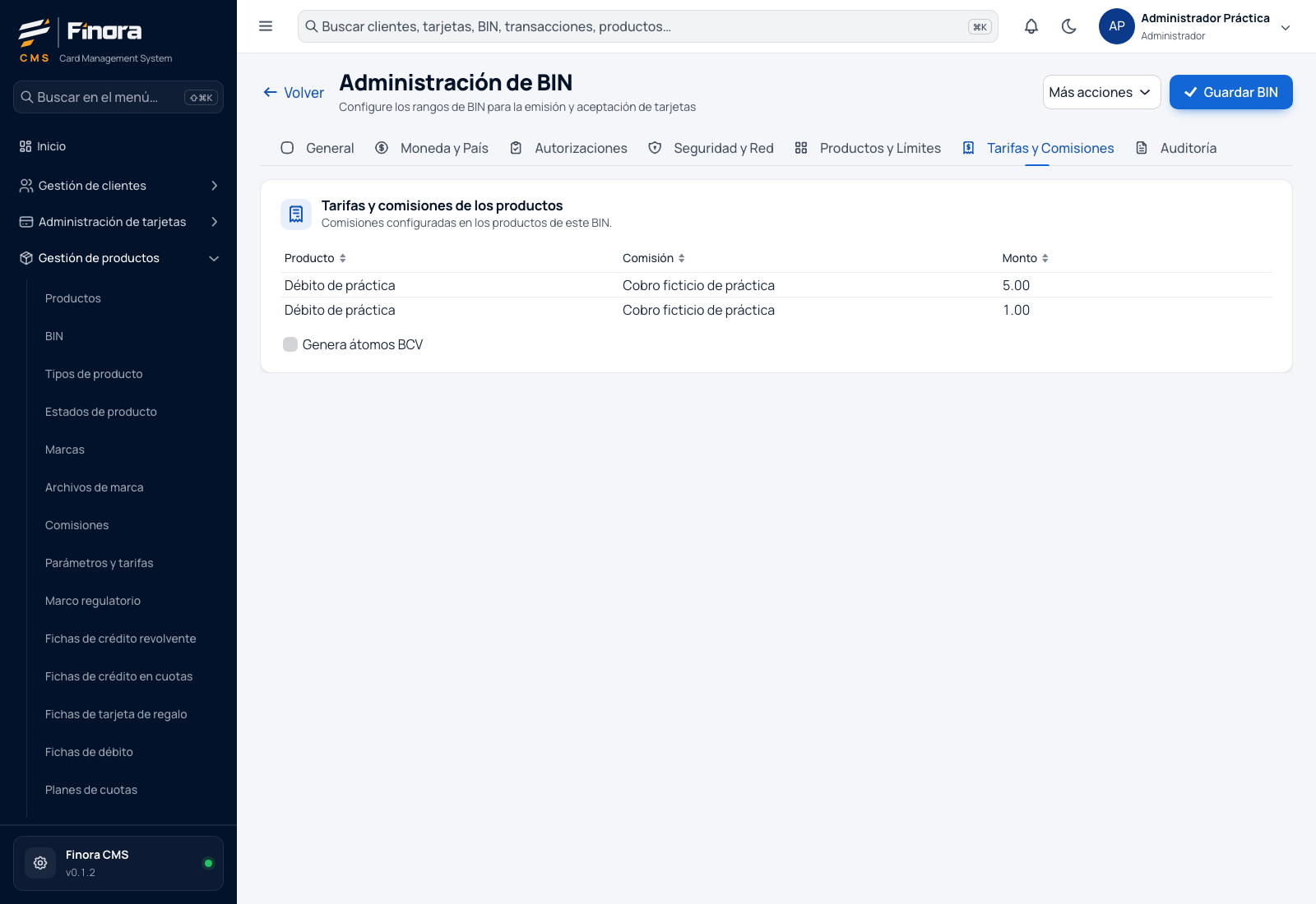Image resolution: width=1316 pixels, height=904 pixels.
Task: Collapse the Gestión de productos chevron
Action: pos(215,258)
